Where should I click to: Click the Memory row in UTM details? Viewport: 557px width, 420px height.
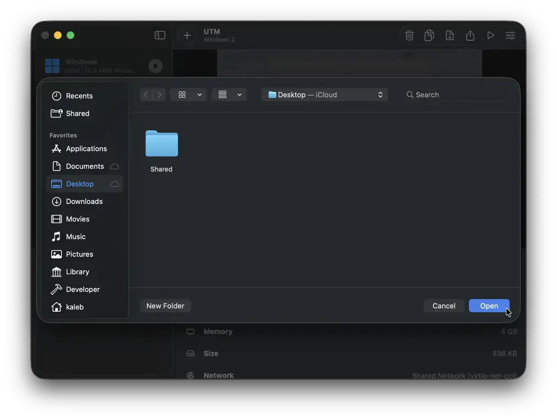coord(352,331)
